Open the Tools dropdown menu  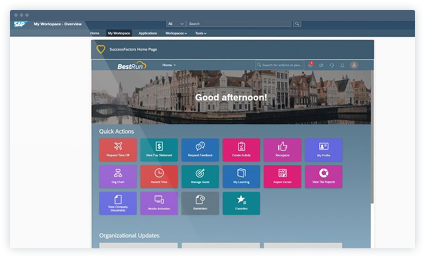[201, 33]
